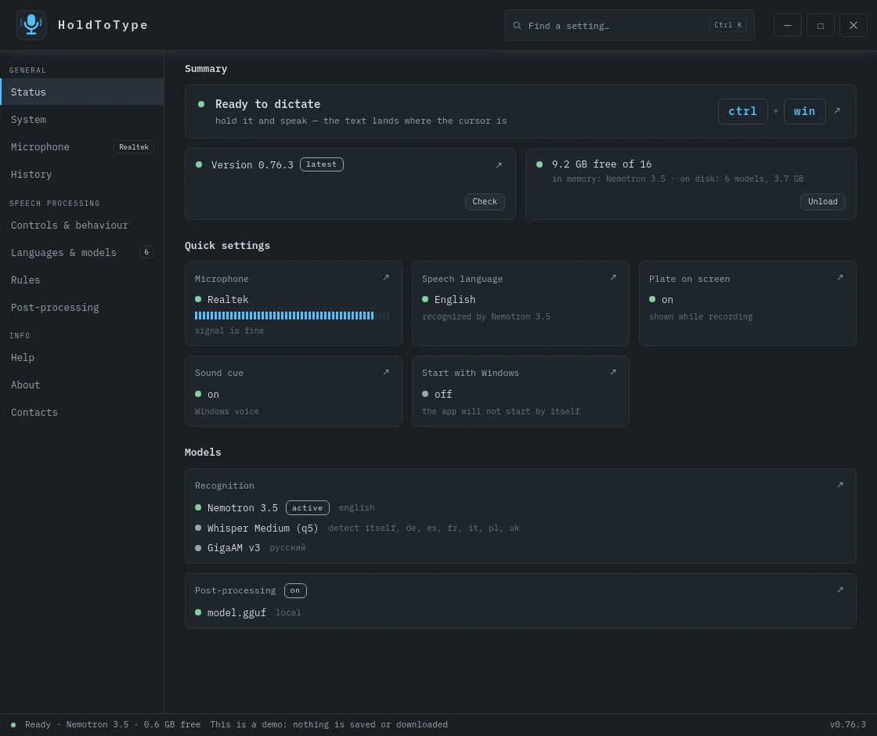This screenshot has height=736, width=877.
Task: Click 'v0.76.3' in status bar
Action: 847,725
